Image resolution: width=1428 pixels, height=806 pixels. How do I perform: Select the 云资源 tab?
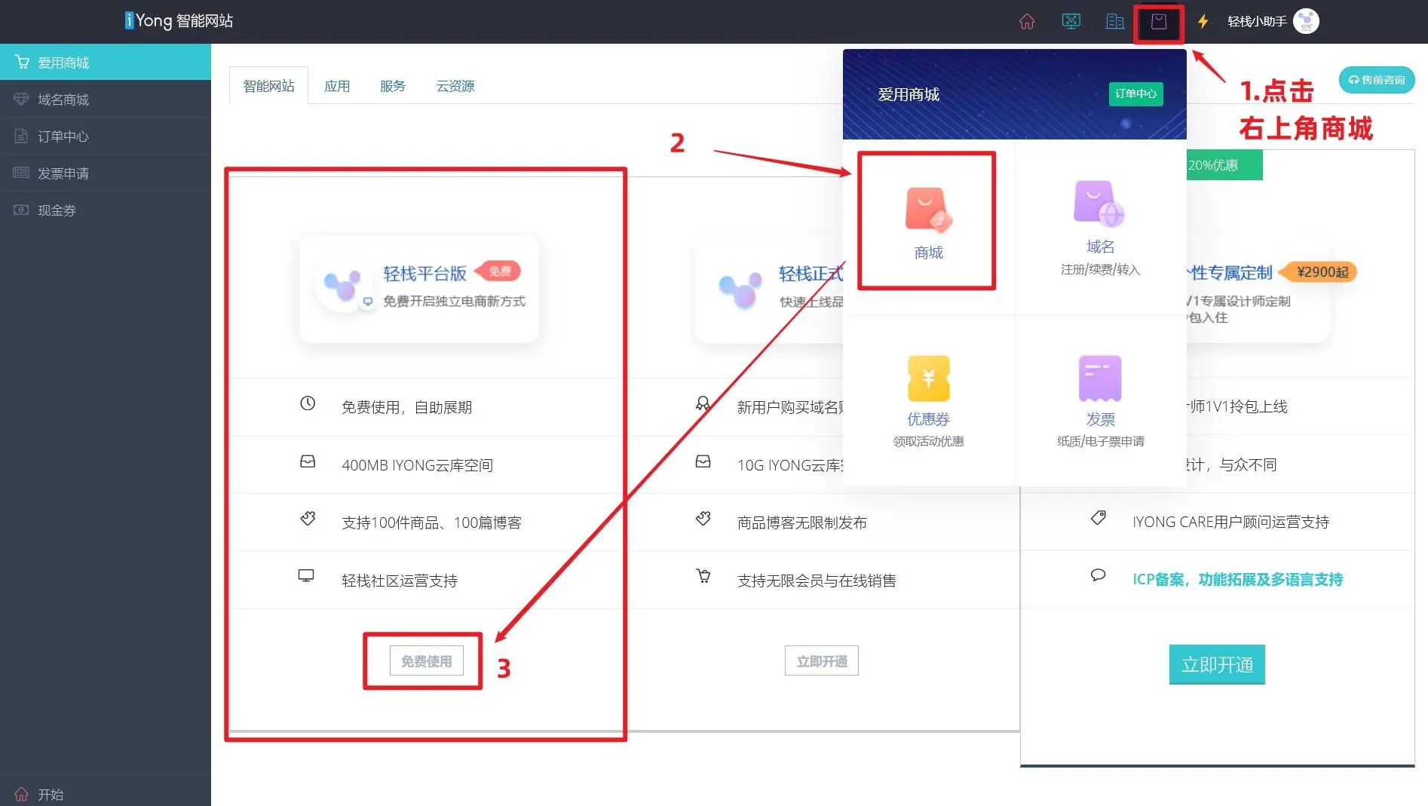click(455, 86)
